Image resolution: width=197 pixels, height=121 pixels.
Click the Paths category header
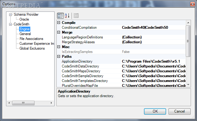click(67, 57)
